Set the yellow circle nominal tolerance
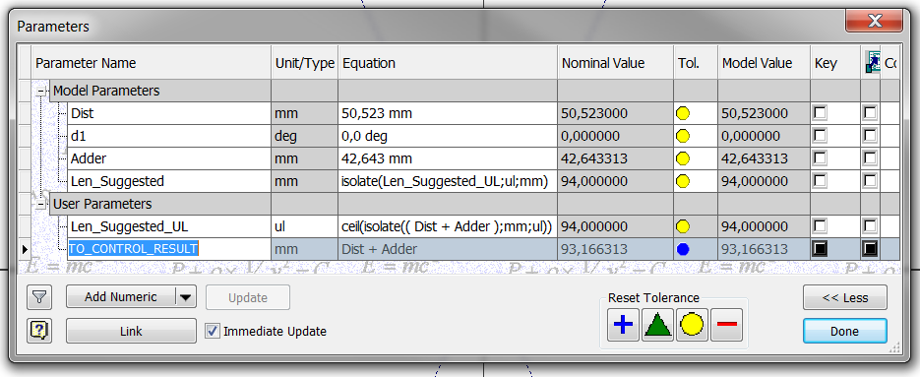920x377 pixels. click(x=692, y=325)
